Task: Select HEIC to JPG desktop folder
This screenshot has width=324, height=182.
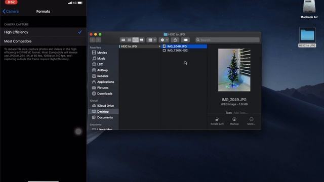Action: [x=307, y=37]
